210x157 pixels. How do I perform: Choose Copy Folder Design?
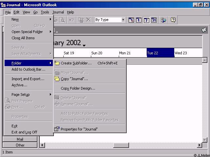[x=90, y=88]
